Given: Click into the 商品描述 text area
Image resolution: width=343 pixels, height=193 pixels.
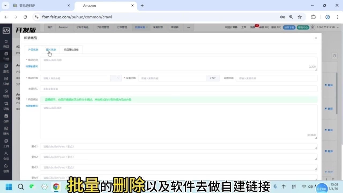Looking at the screenshot, I should tap(179, 122).
